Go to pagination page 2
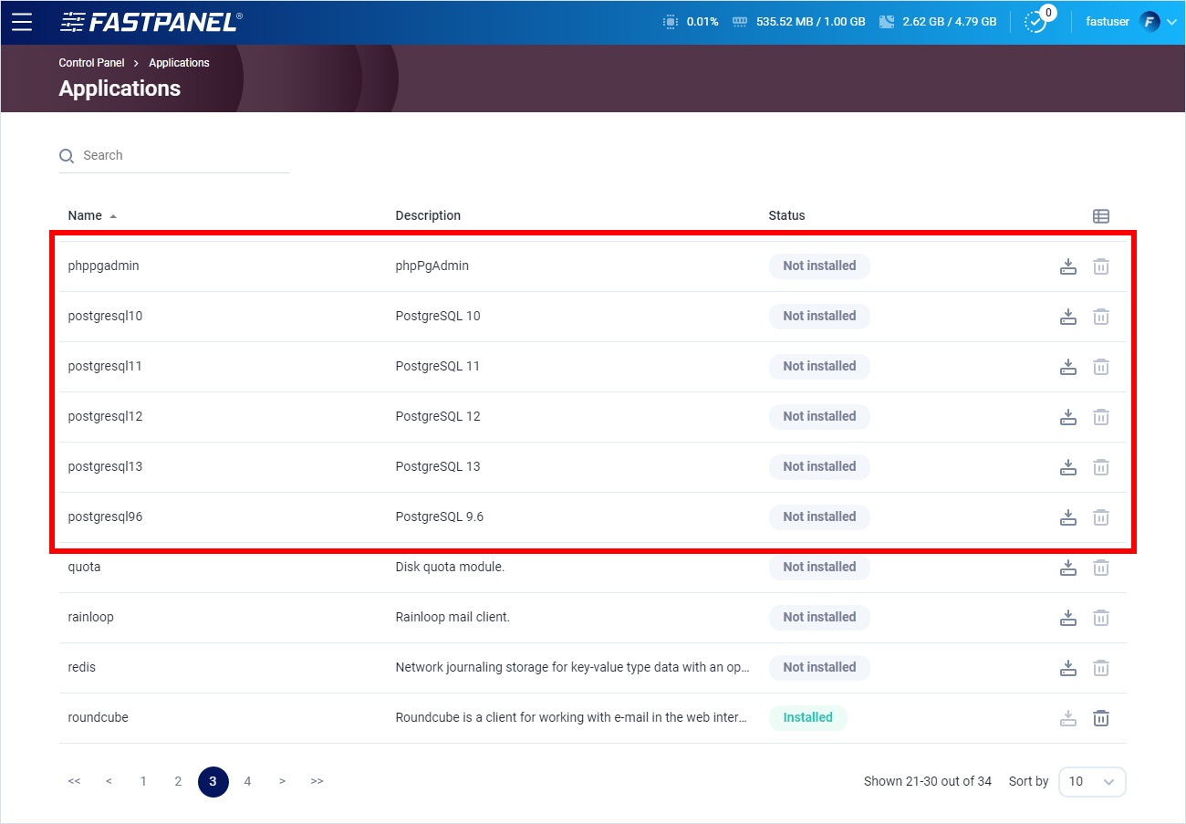The height and width of the screenshot is (824, 1186). (x=178, y=782)
